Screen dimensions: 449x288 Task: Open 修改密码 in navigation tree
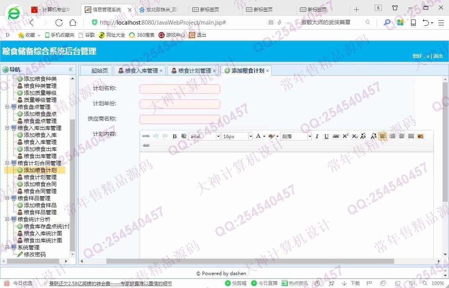[35, 254]
